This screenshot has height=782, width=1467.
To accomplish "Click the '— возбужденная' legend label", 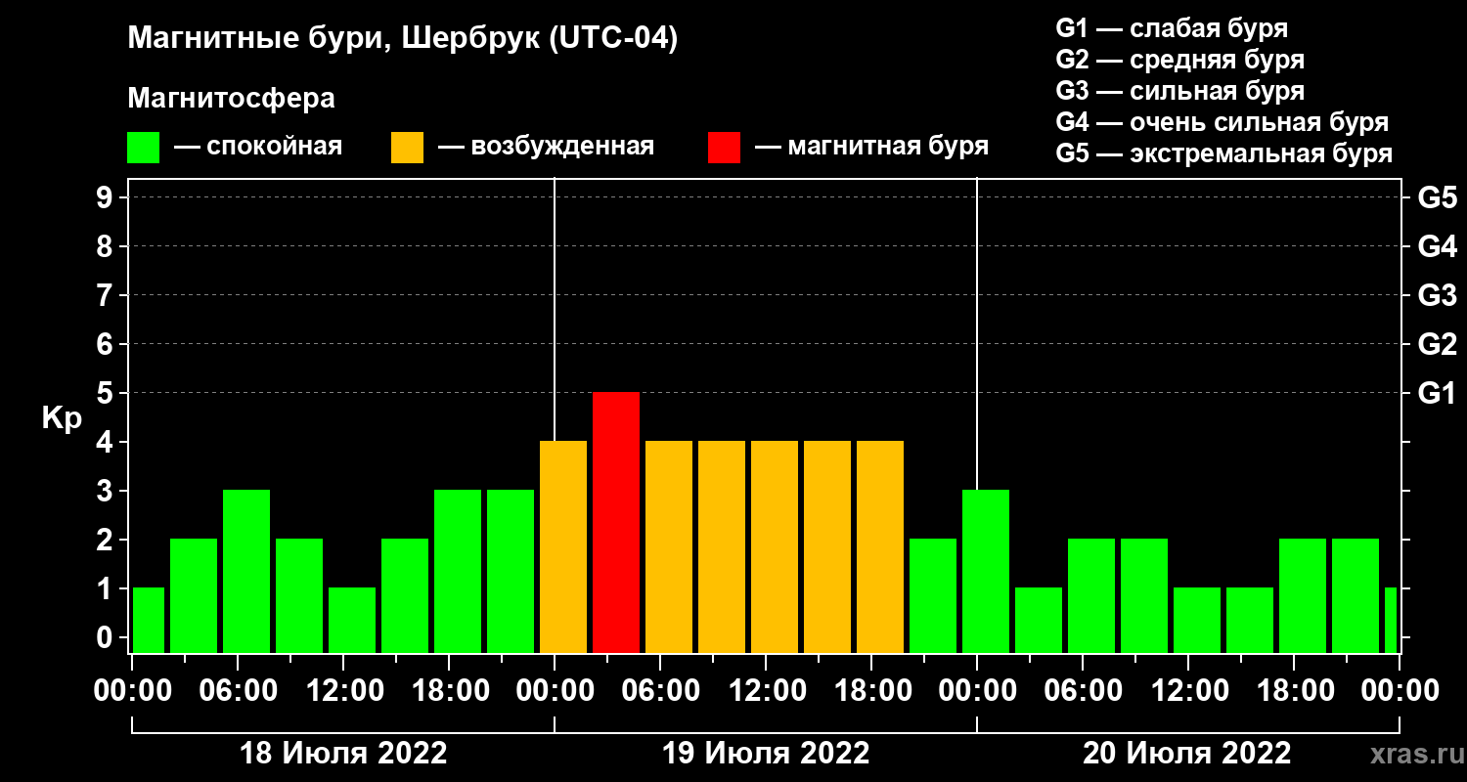I will pyautogui.click(x=546, y=147).
